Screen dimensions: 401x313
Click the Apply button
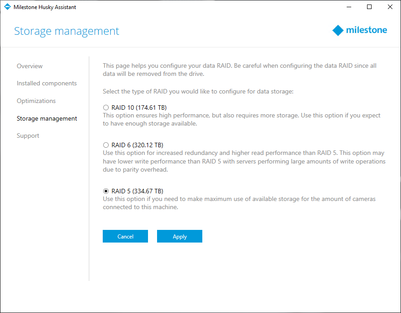point(180,236)
